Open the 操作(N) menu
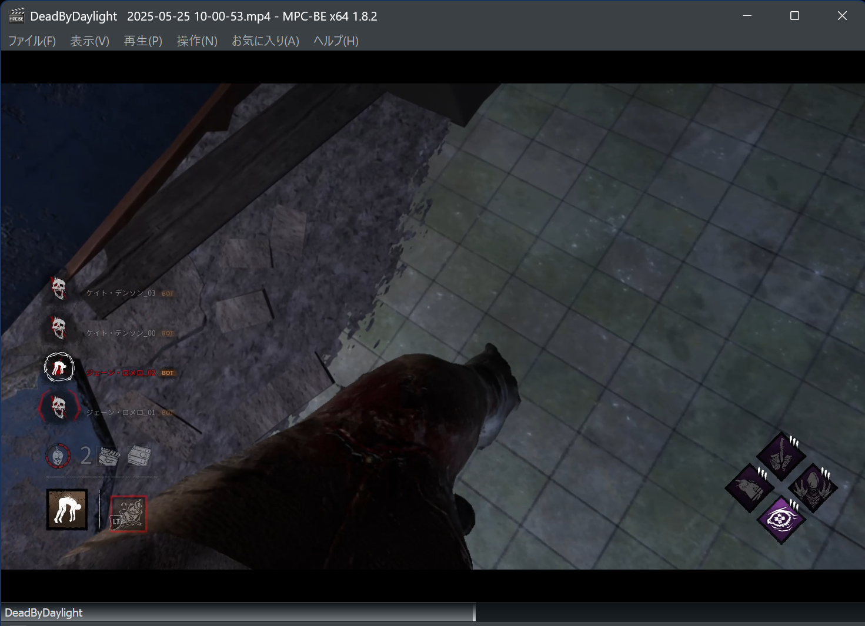865x626 pixels. tap(196, 41)
